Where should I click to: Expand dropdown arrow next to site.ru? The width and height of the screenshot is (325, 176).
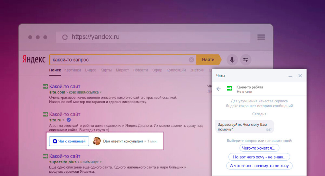click(x=64, y=120)
